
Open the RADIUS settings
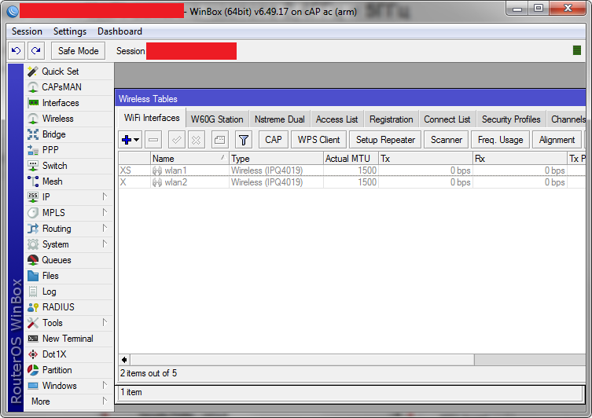click(69, 307)
